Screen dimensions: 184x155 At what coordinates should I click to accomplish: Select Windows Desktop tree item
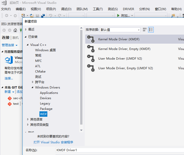click(x=45, y=50)
